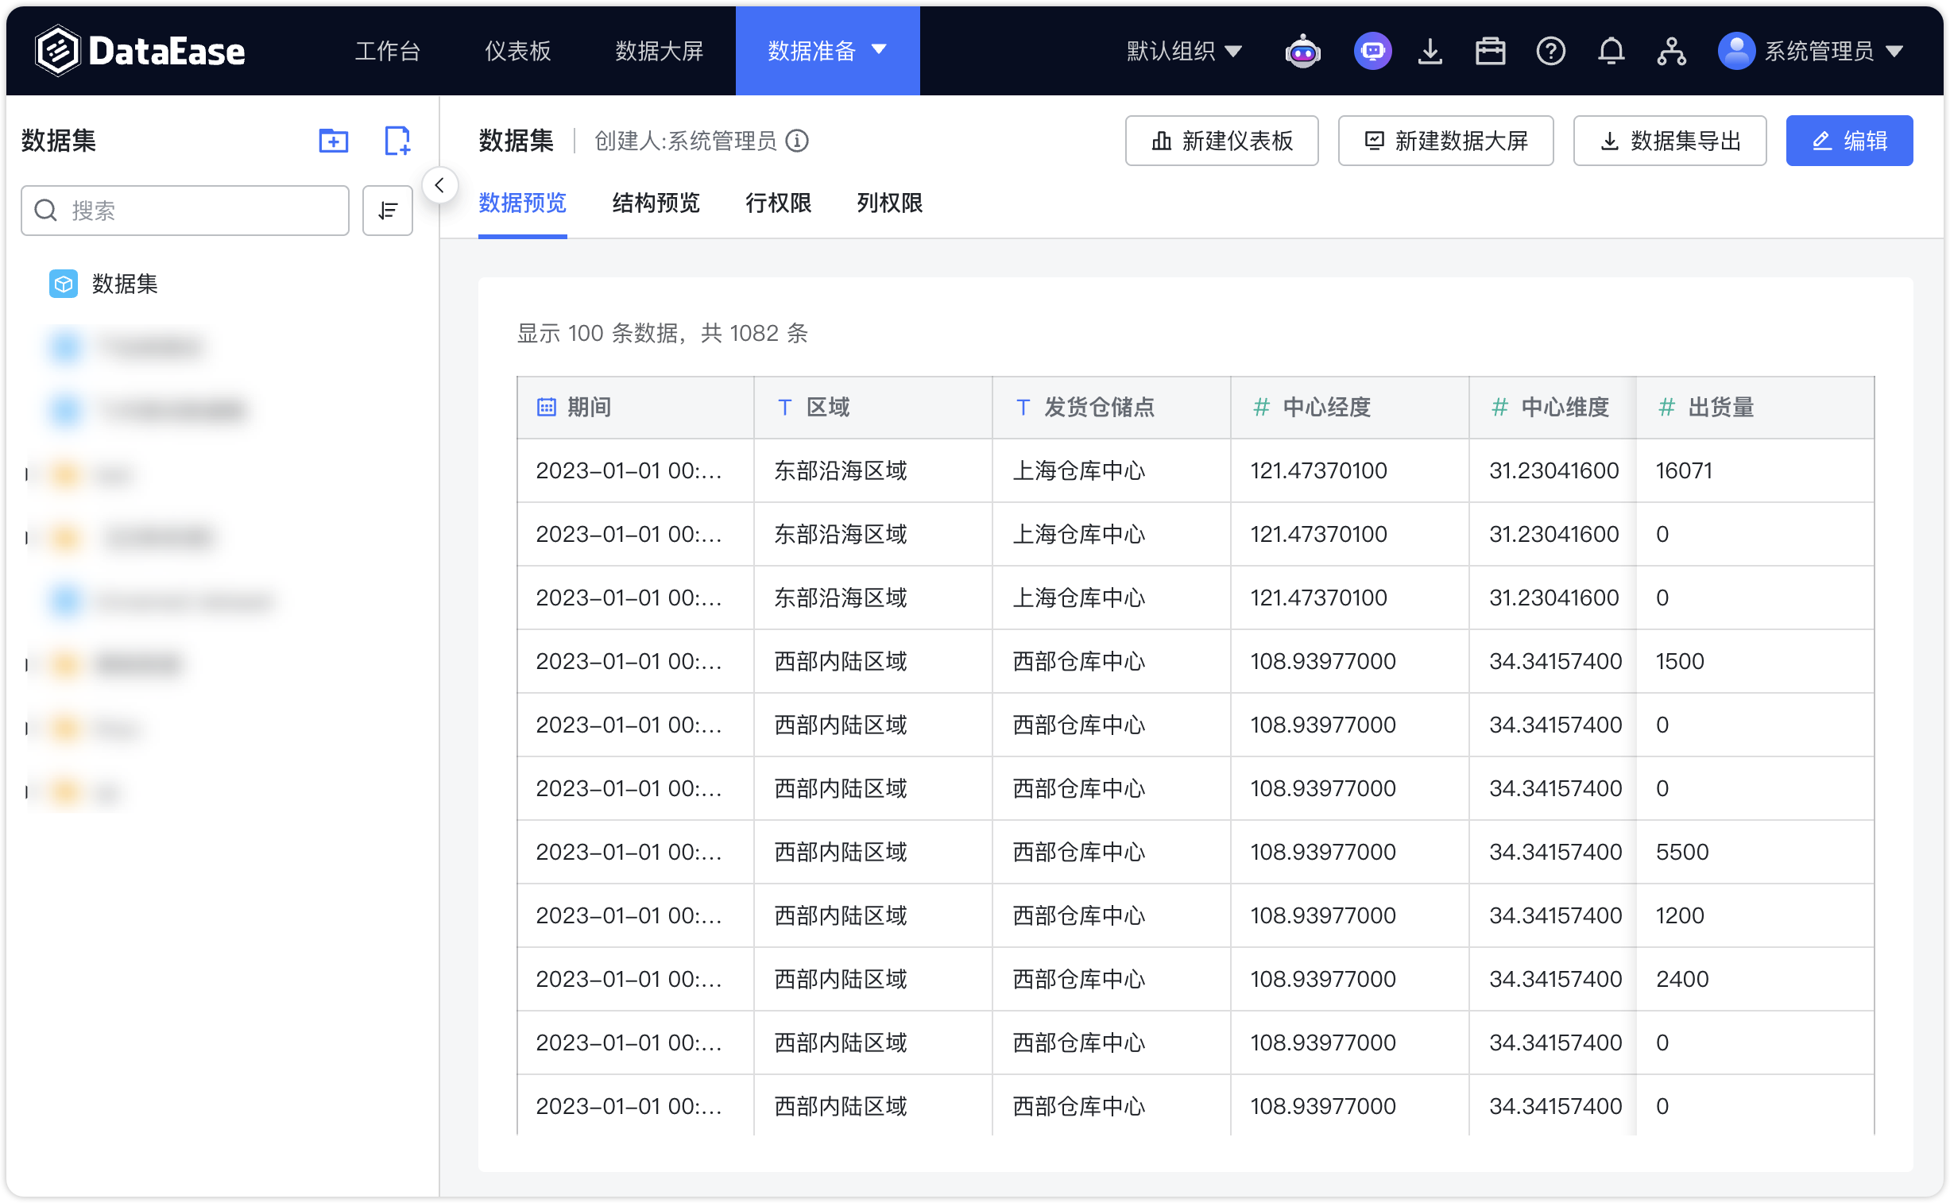Open the 数据准备 dropdown menu
This screenshot has height=1203, width=1950.
pyautogui.click(x=827, y=51)
